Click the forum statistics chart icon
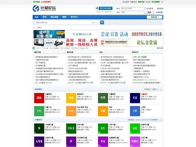This screenshot has height=147, width=196. point(34,48)
